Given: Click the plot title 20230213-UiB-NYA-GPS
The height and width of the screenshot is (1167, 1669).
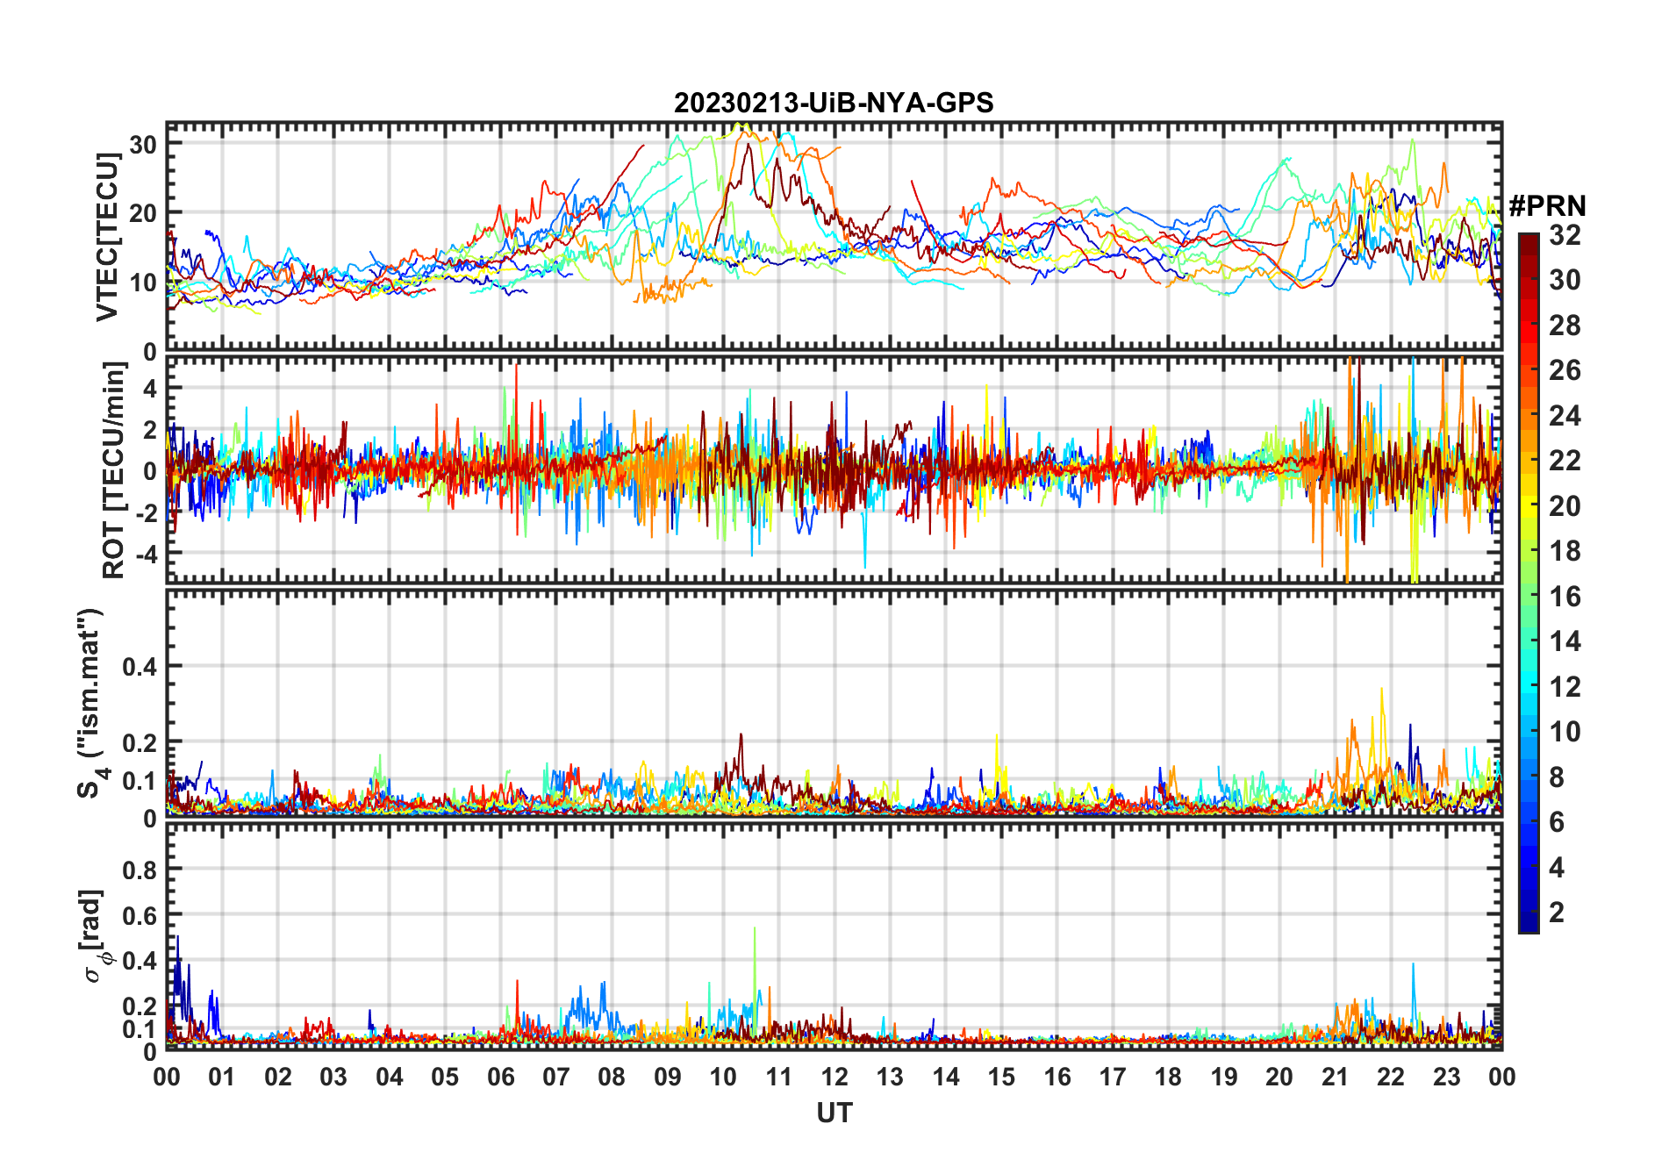Looking at the screenshot, I should coord(834,104).
